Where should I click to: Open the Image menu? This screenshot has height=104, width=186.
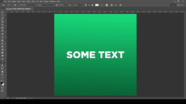click(14, 1)
